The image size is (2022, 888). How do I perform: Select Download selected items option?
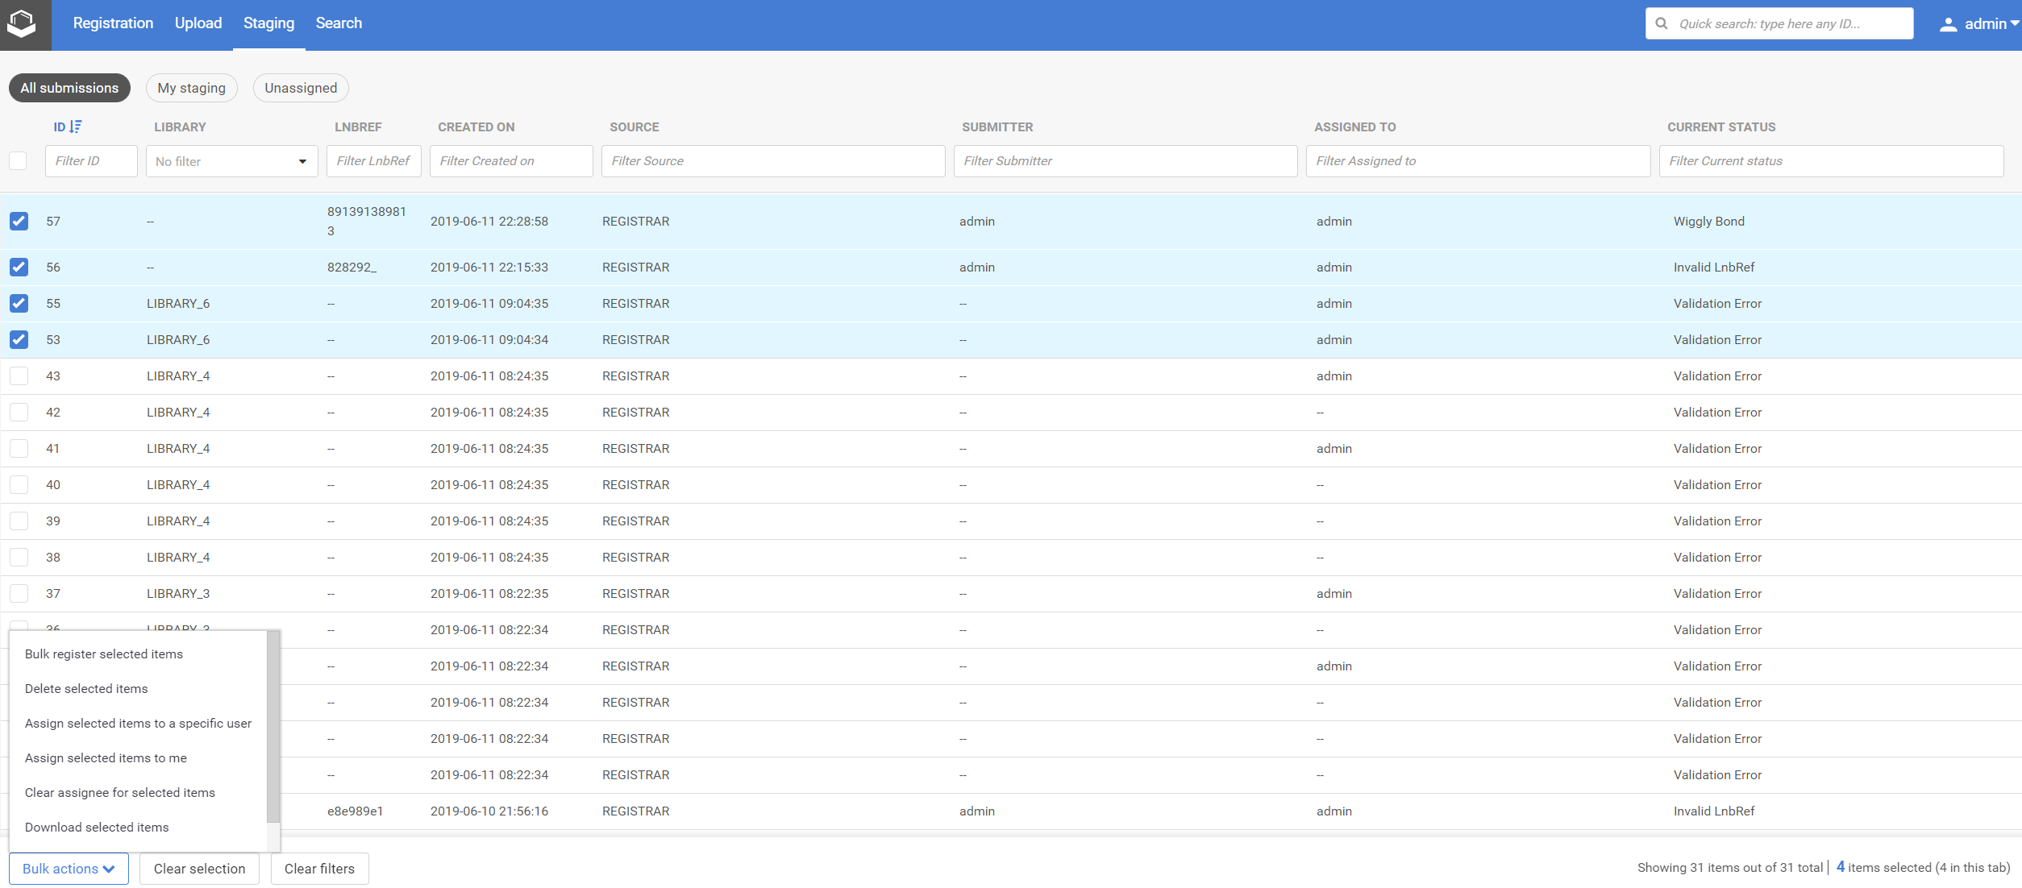[x=97, y=827]
